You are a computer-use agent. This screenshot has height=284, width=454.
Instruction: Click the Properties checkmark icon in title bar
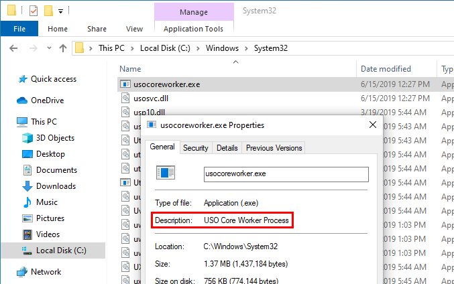32,11
